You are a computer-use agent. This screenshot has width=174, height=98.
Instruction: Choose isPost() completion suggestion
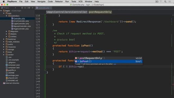(108, 61)
